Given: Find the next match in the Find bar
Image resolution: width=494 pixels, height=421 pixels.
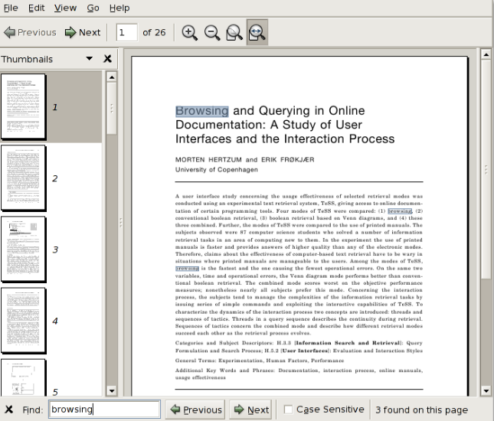Looking at the screenshot, I should coord(251,410).
